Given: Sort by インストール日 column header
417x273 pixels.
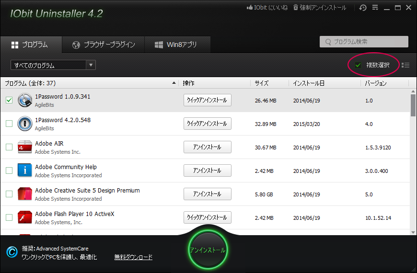Looking at the screenshot, I should coord(324,83).
